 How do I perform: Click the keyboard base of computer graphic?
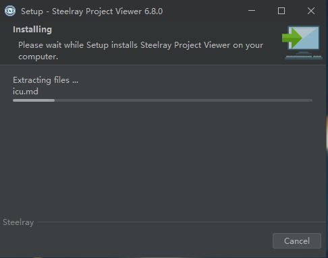point(304,57)
